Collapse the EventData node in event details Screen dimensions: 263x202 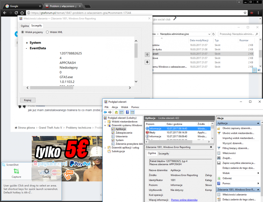pos(27,48)
